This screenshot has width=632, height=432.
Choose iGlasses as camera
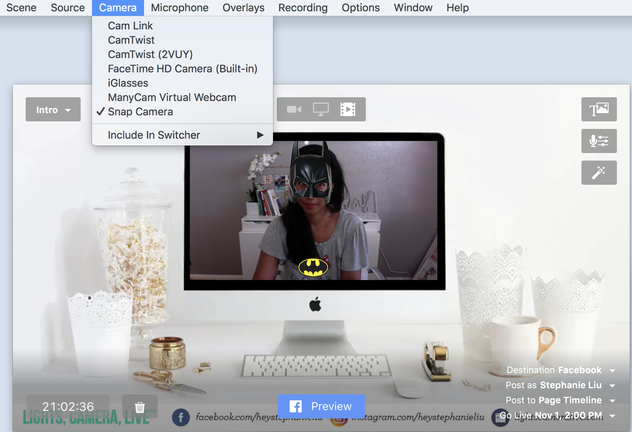[183, 83]
